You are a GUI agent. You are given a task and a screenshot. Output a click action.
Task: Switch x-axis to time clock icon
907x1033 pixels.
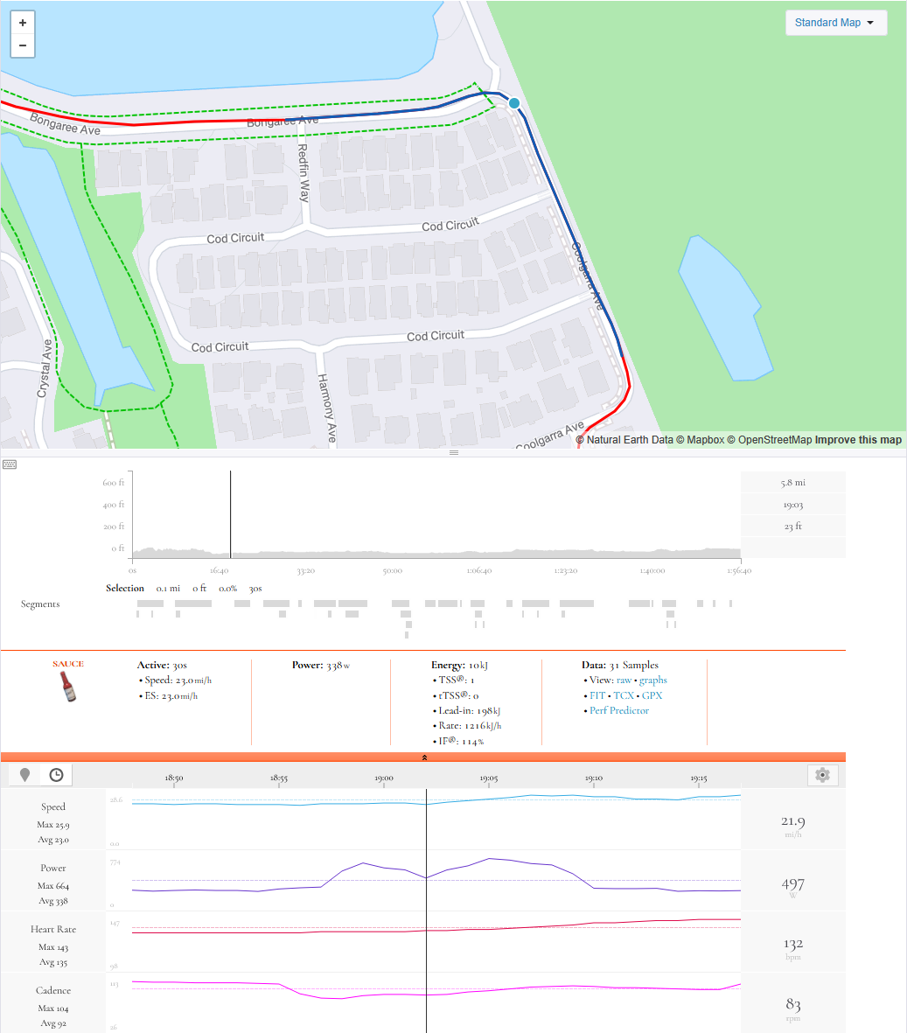(57, 775)
